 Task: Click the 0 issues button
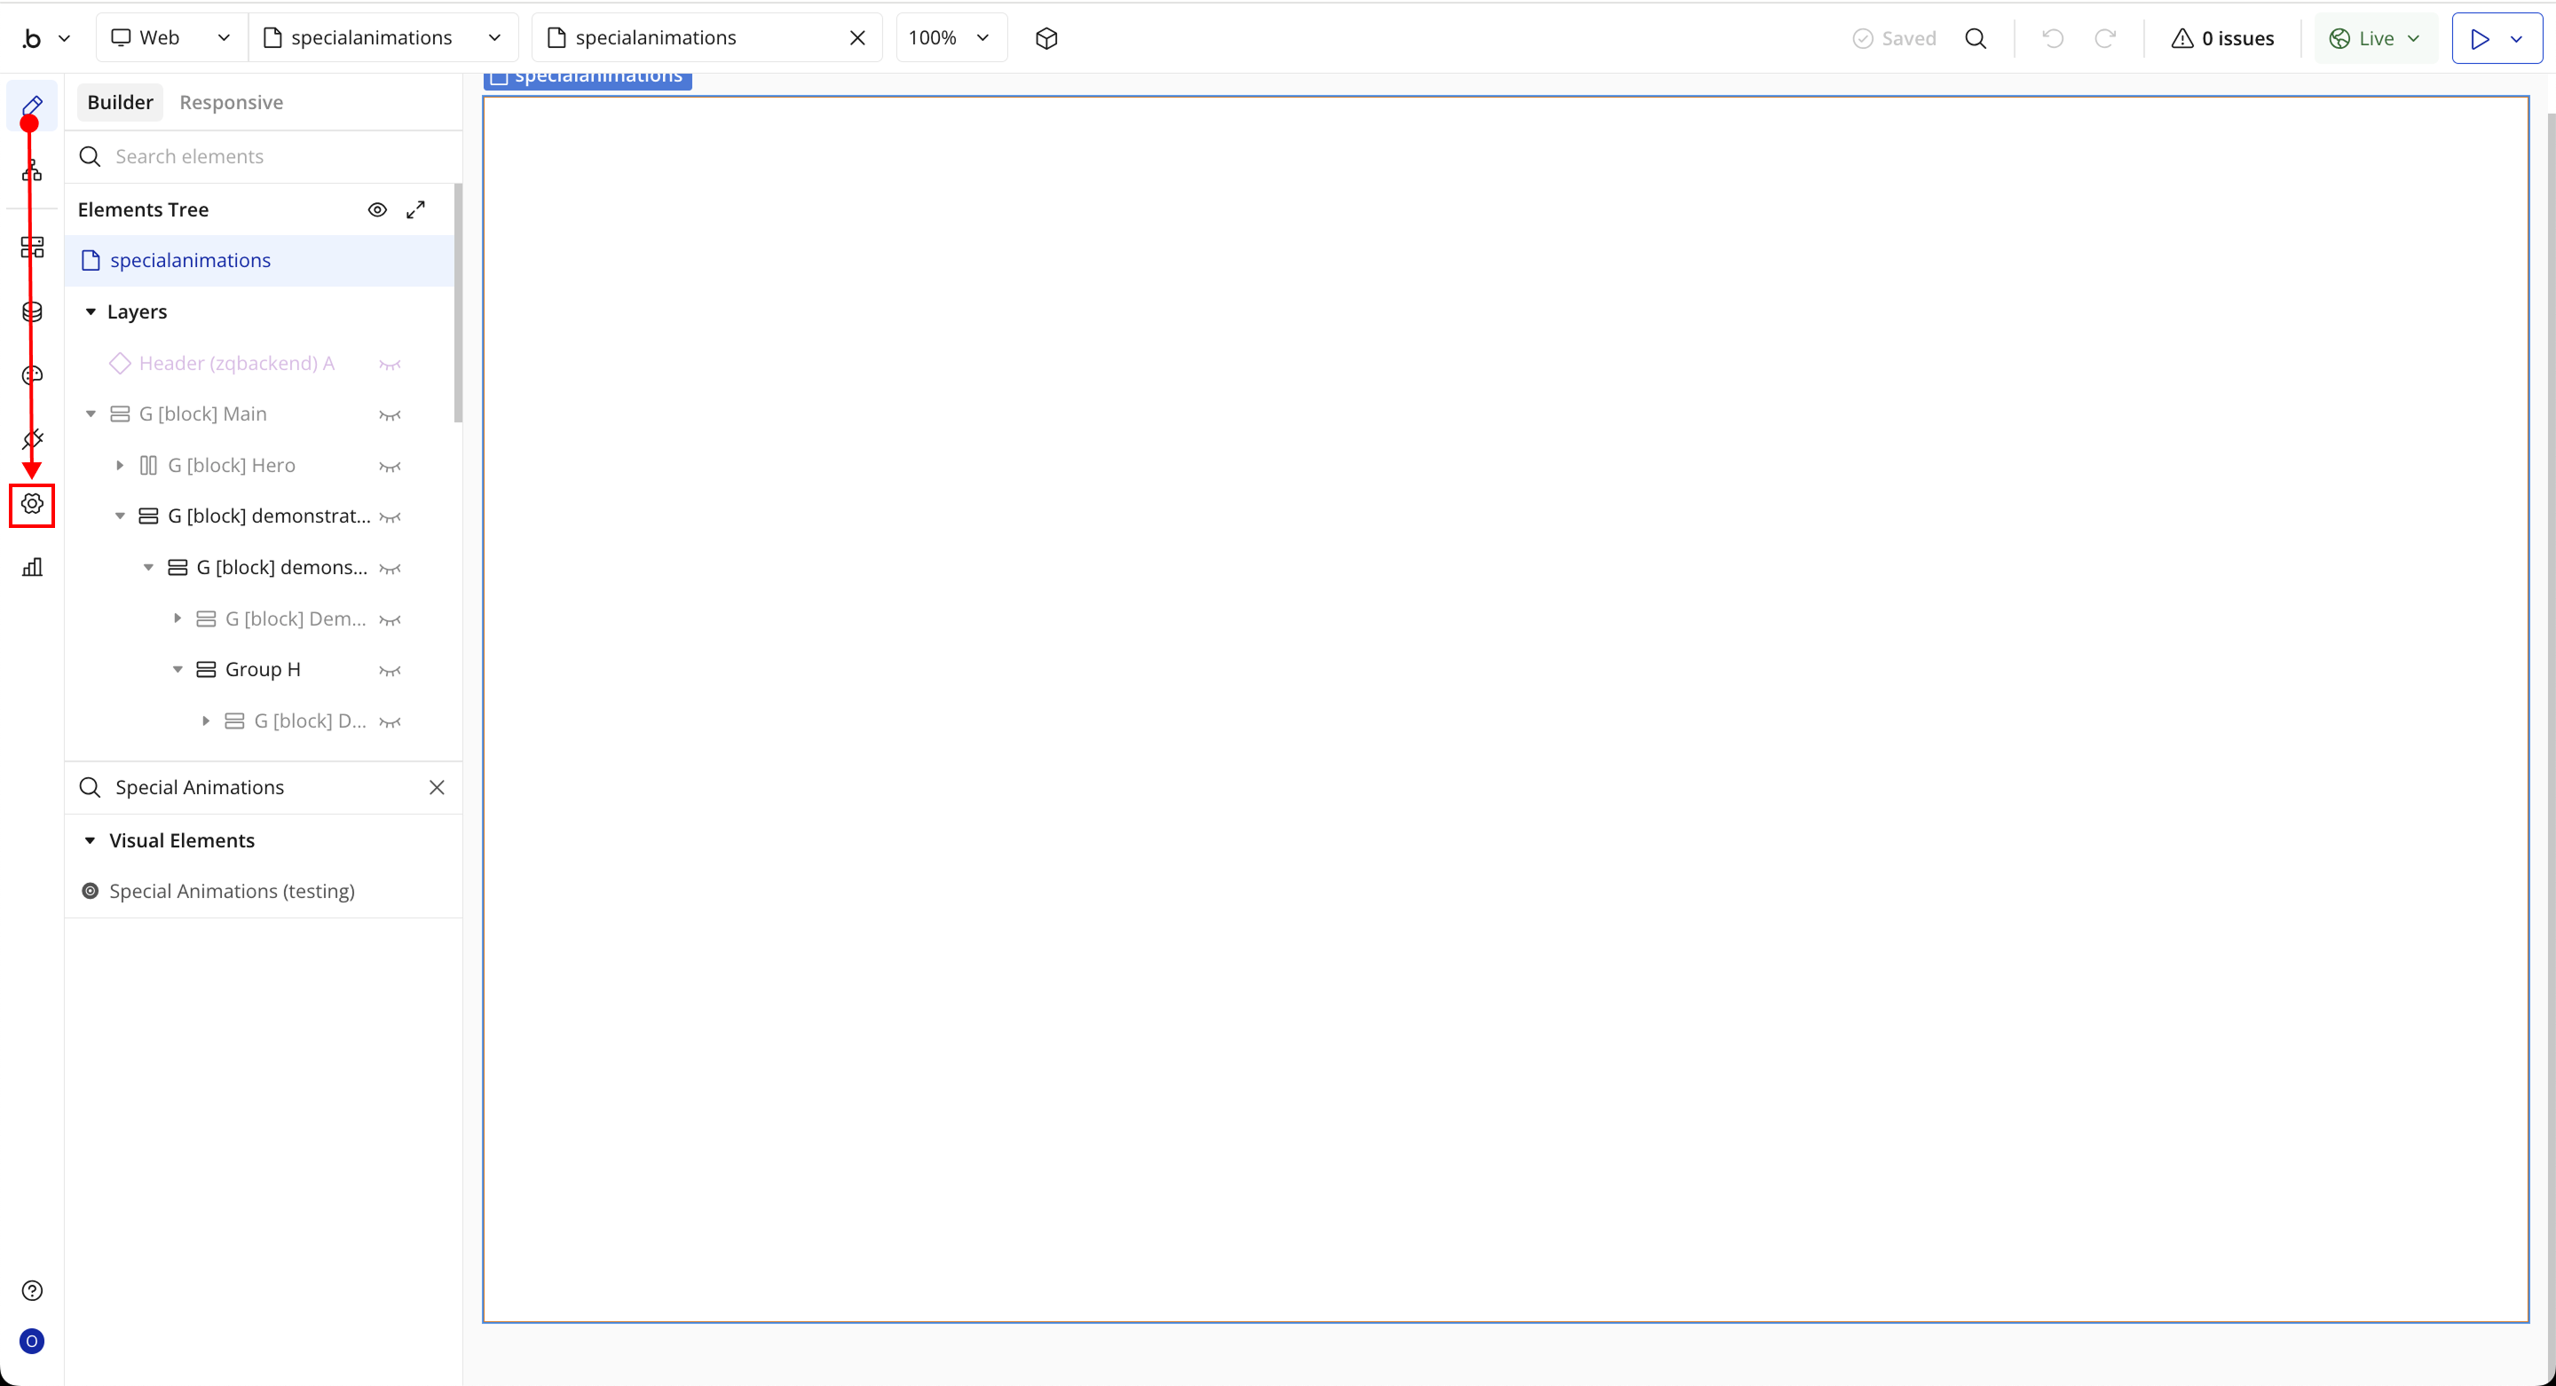[x=2221, y=37]
